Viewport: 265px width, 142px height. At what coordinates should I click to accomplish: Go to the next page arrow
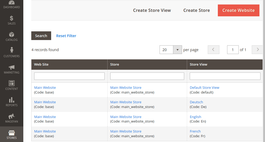tap(257, 50)
